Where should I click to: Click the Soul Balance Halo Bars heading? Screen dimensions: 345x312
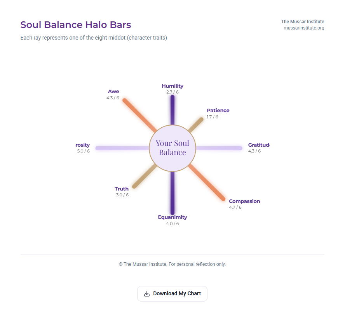pos(76,25)
